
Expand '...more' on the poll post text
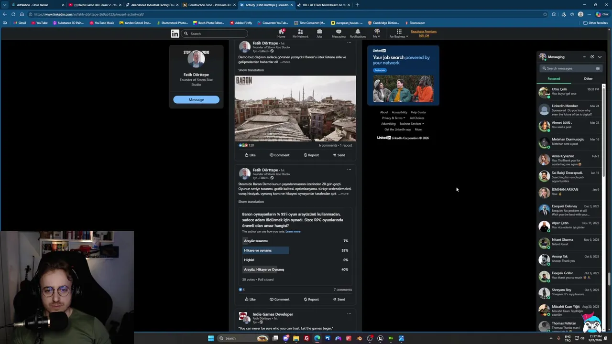343,193
